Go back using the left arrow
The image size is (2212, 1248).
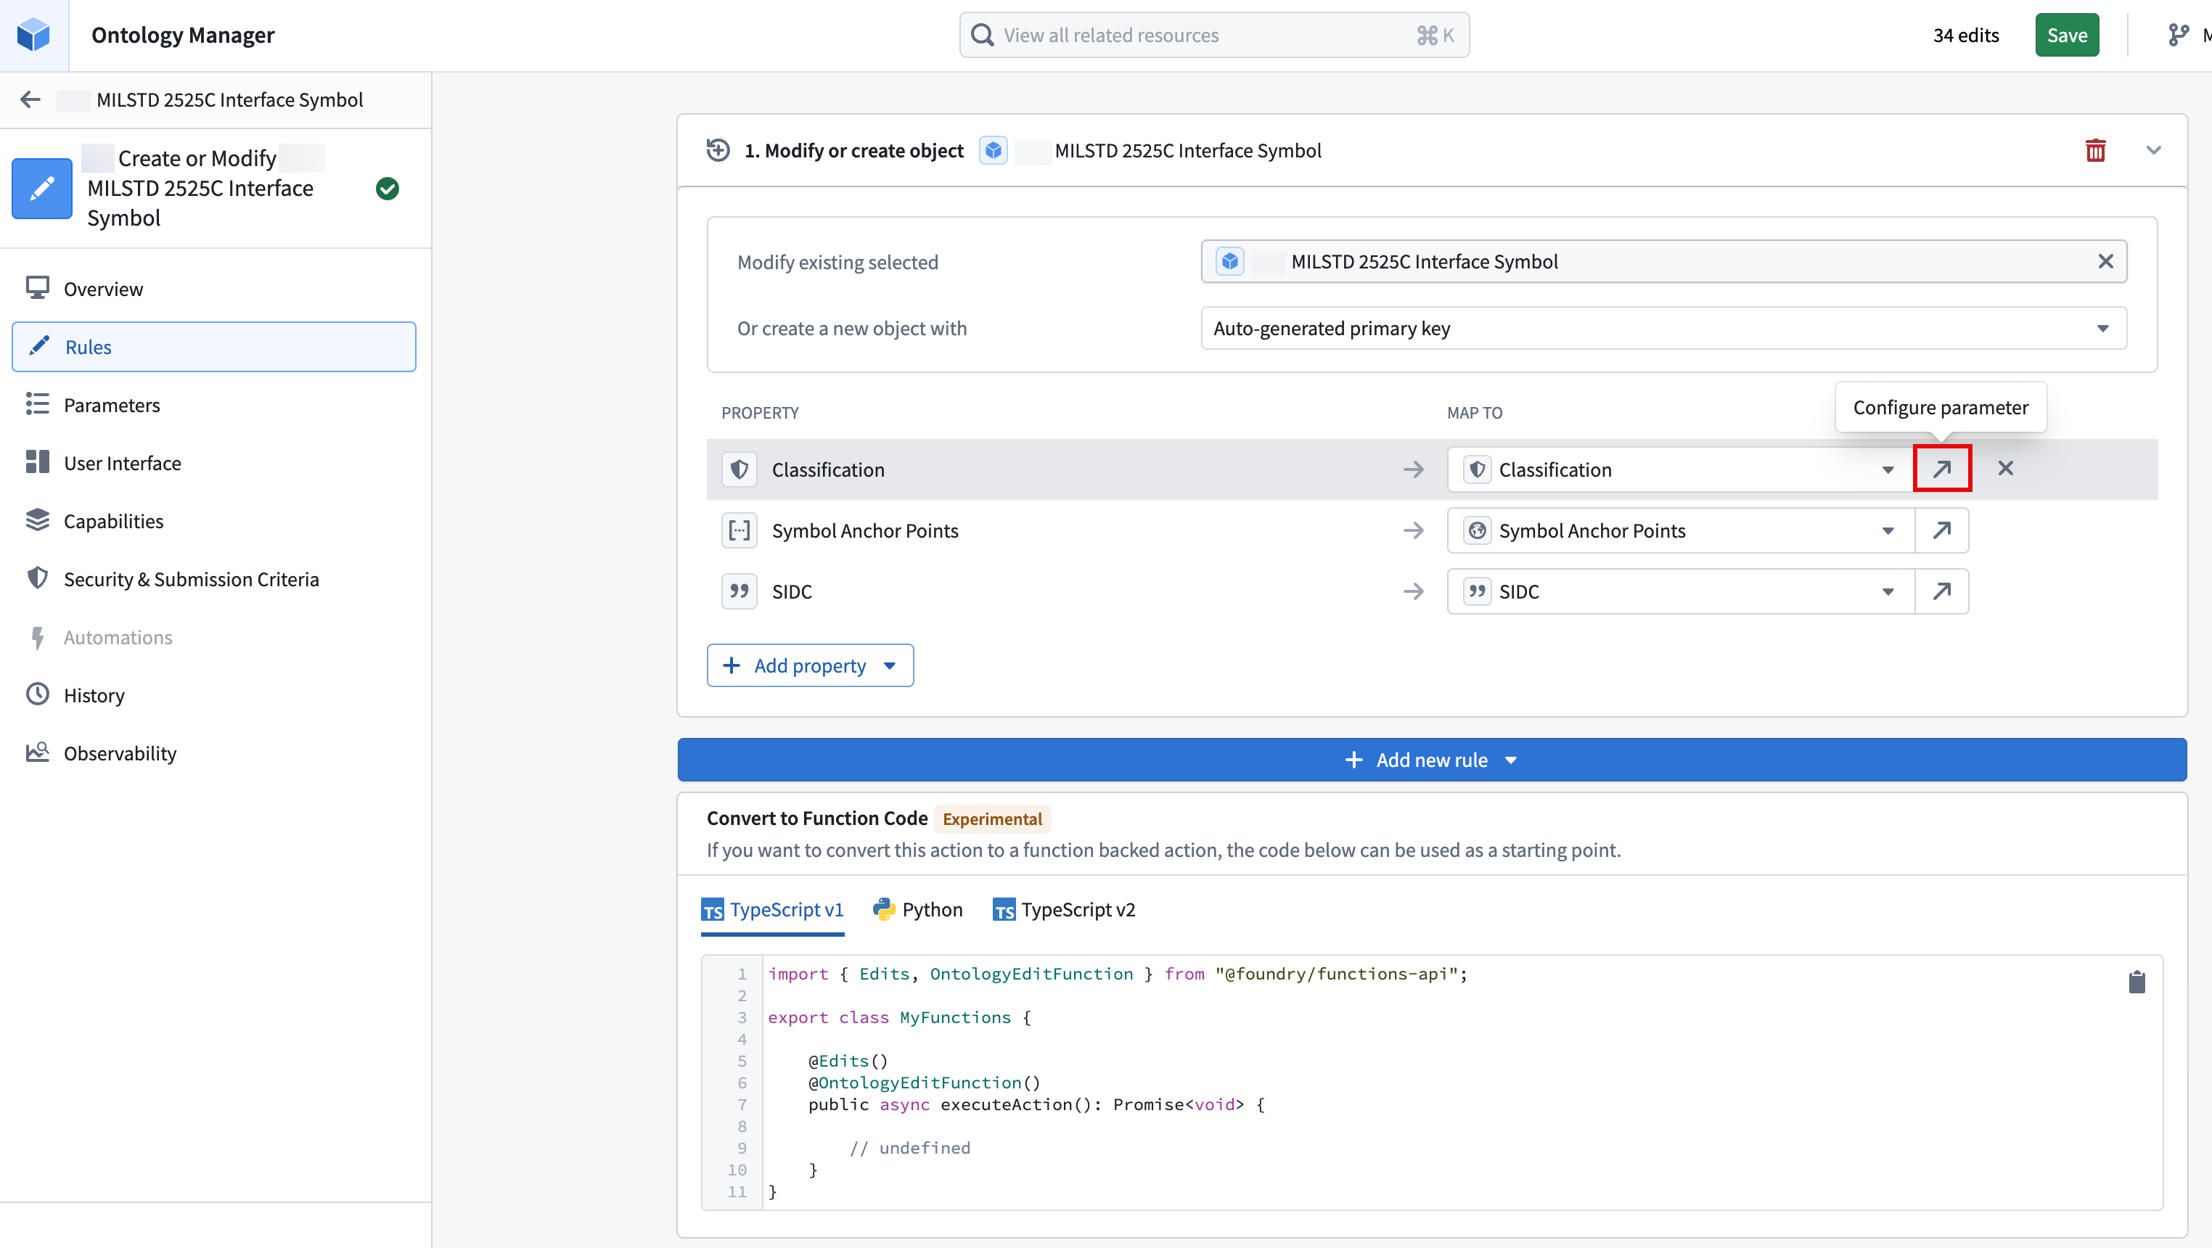tap(31, 99)
